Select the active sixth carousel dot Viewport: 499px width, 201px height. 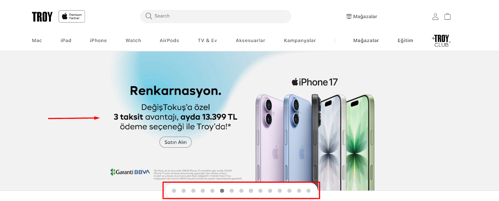coord(222,191)
